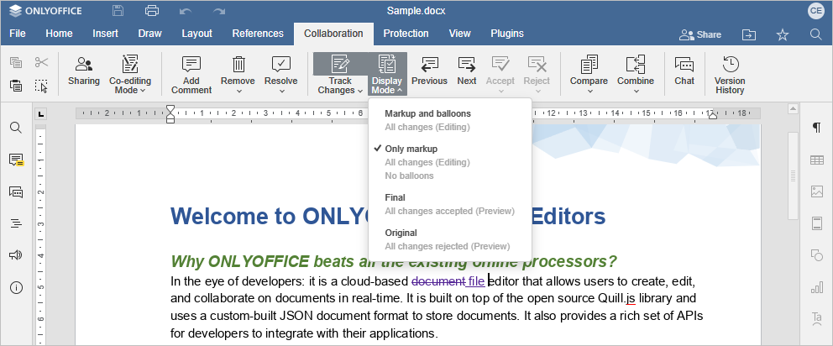The width and height of the screenshot is (833, 346).
Task: Open the Reject changes dropdown
Action: [x=537, y=91]
